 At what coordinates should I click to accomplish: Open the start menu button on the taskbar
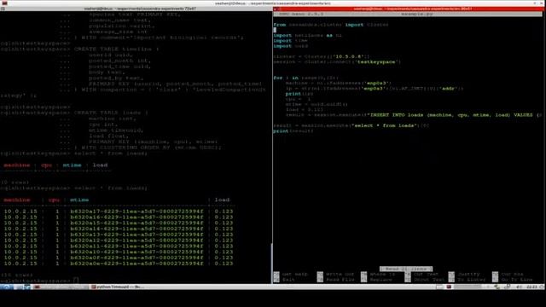(6, 287)
